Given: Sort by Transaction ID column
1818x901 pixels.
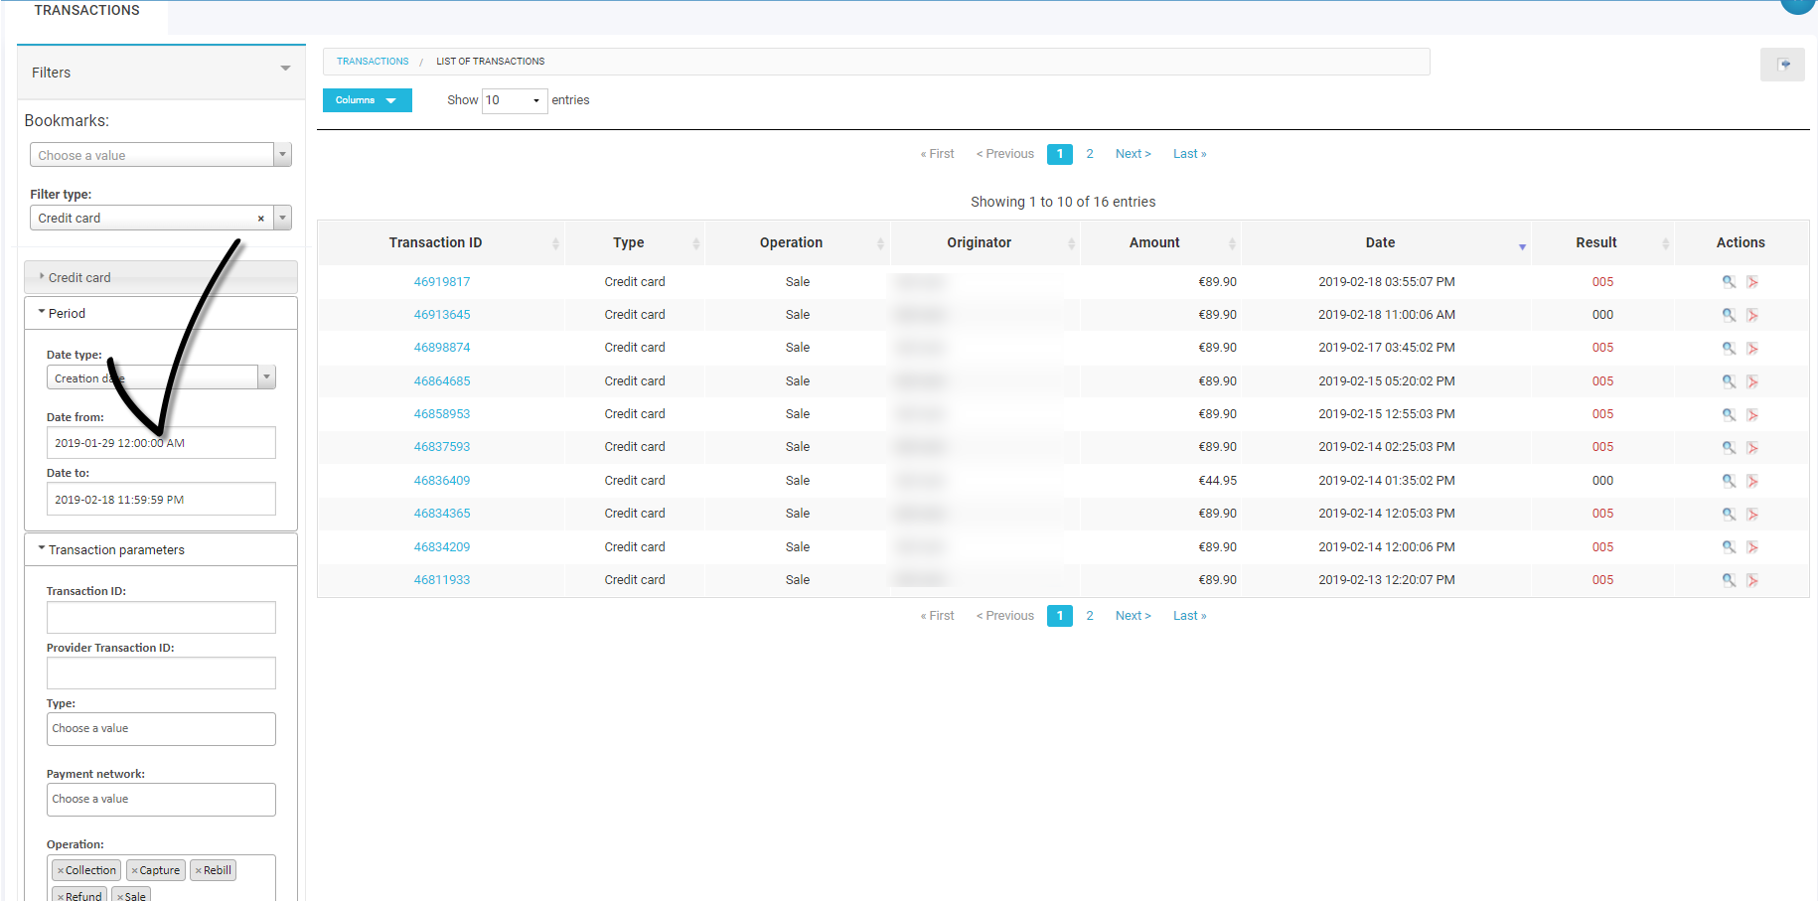Looking at the screenshot, I should pos(441,242).
